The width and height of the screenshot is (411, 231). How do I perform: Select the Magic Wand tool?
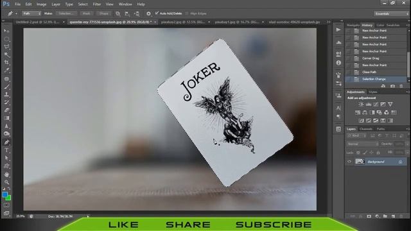point(6,55)
